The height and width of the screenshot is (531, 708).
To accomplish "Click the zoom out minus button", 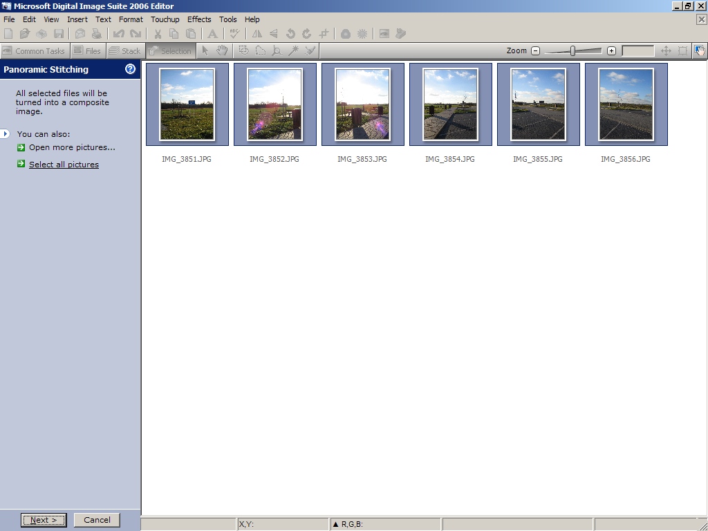I will pyautogui.click(x=535, y=50).
